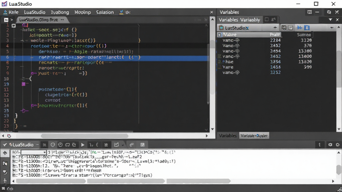Viewport: 342px width, 192px height.
Task: Open the Salasion menu
Action: pos(105,12)
